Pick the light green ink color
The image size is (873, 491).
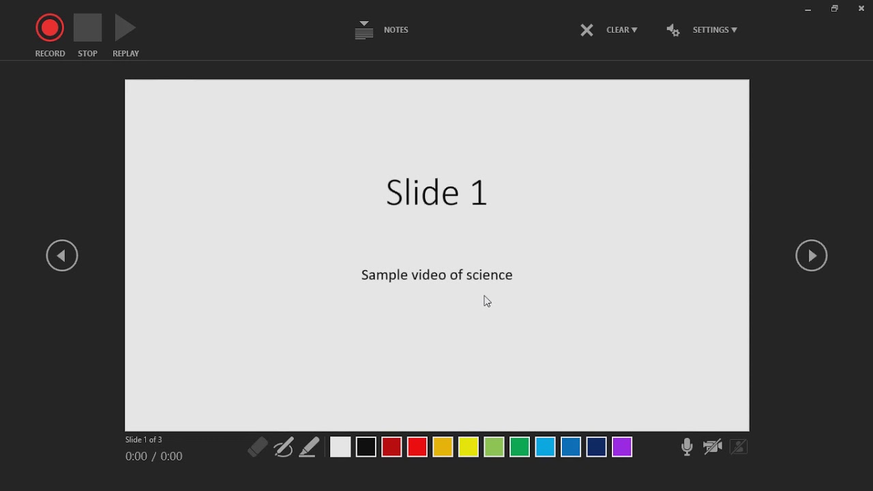click(x=494, y=447)
